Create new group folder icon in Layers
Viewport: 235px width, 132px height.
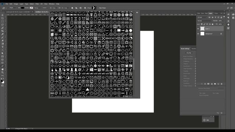(x=215, y=84)
